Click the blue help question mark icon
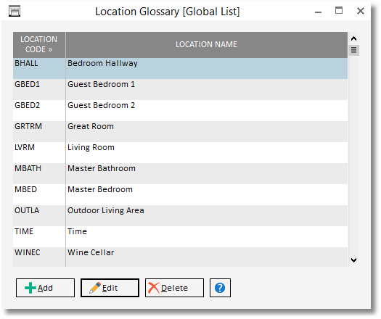This screenshot has height=319, width=381. pyautogui.click(x=220, y=288)
